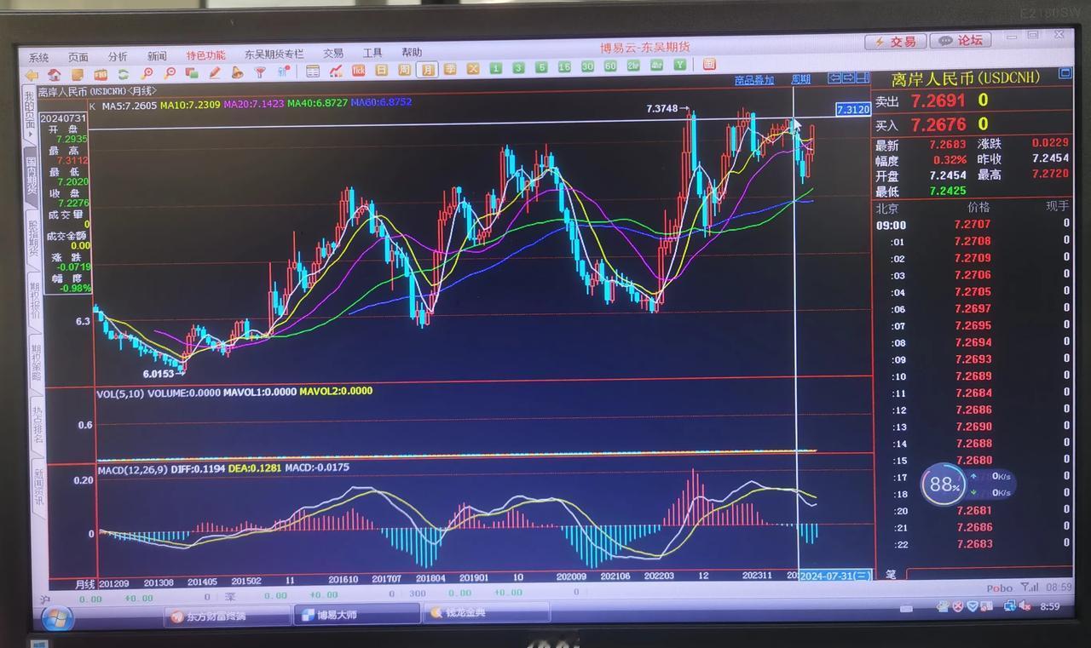Zoom out the chart with magnifier minus
This screenshot has width=1091, height=648.
tap(170, 73)
